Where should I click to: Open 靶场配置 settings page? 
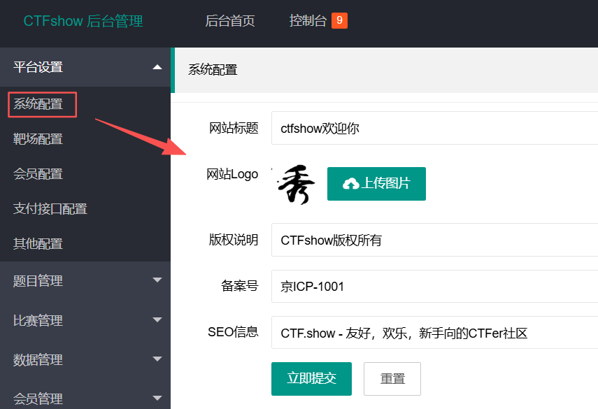point(38,139)
